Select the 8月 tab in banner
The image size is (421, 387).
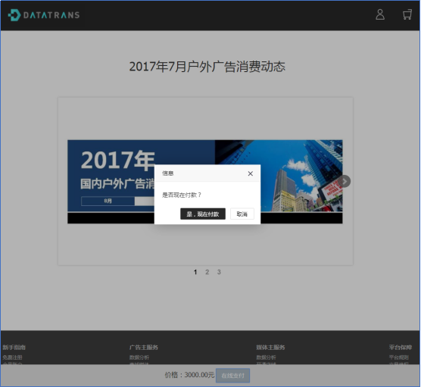pyautogui.click(x=108, y=201)
